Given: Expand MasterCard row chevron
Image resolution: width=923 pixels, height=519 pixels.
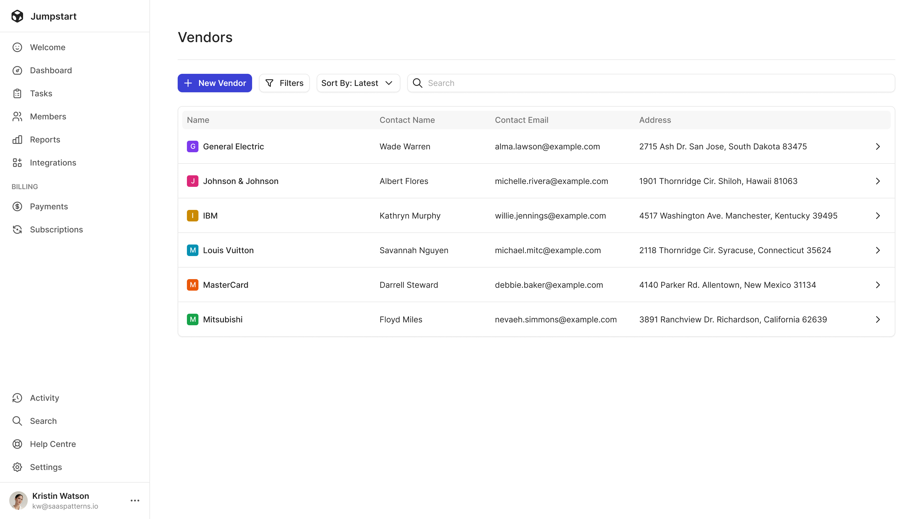Looking at the screenshot, I should coord(878,285).
